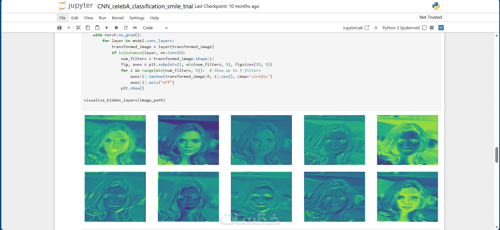This screenshot has height=230, width=500.
Task: Click the axes[i].axis("off") code line
Action: [152, 82]
